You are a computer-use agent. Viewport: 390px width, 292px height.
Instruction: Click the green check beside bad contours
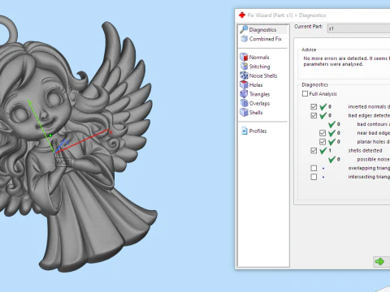pyautogui.click(x=331, y=124)
